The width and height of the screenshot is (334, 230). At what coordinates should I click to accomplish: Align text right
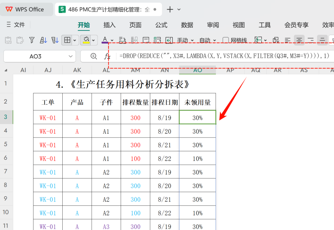(x=311, y=40)
